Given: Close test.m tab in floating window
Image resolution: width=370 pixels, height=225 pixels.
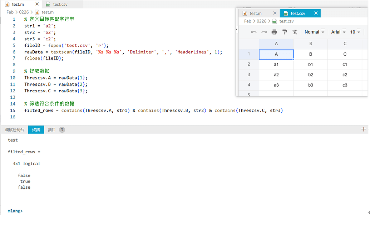Looking at the screenshot, I should click(x=275, y=13).
